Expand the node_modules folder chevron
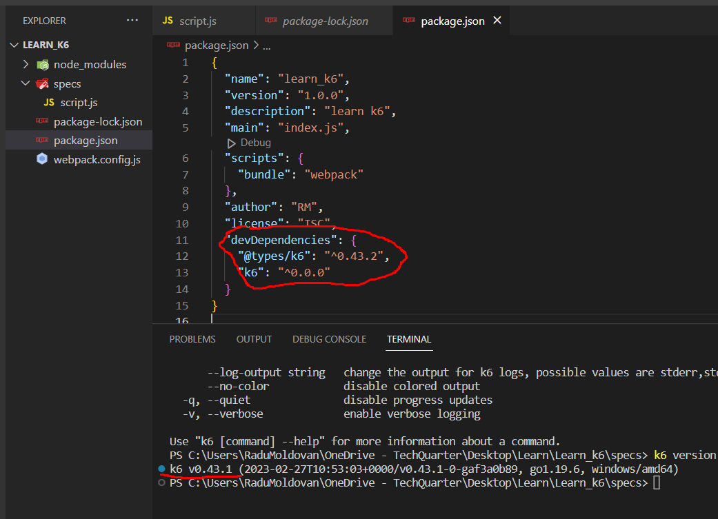Screen dimensions: 718x519 26,64
